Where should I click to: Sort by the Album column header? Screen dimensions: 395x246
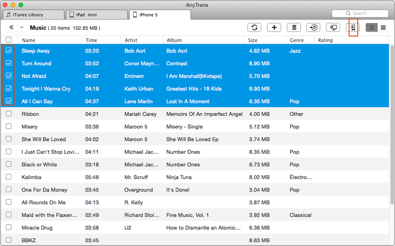click(174, 40)
